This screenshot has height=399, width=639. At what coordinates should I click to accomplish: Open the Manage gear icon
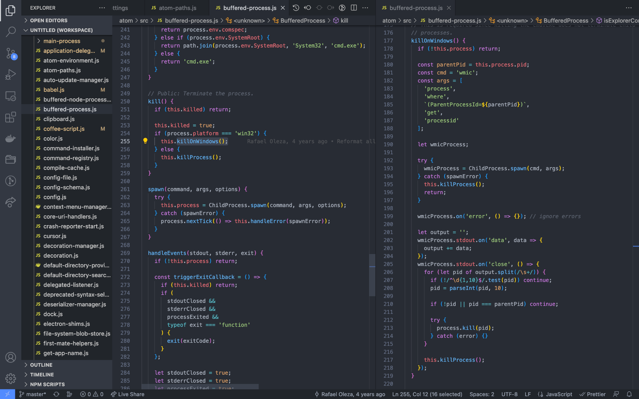[x=11, y=378]
